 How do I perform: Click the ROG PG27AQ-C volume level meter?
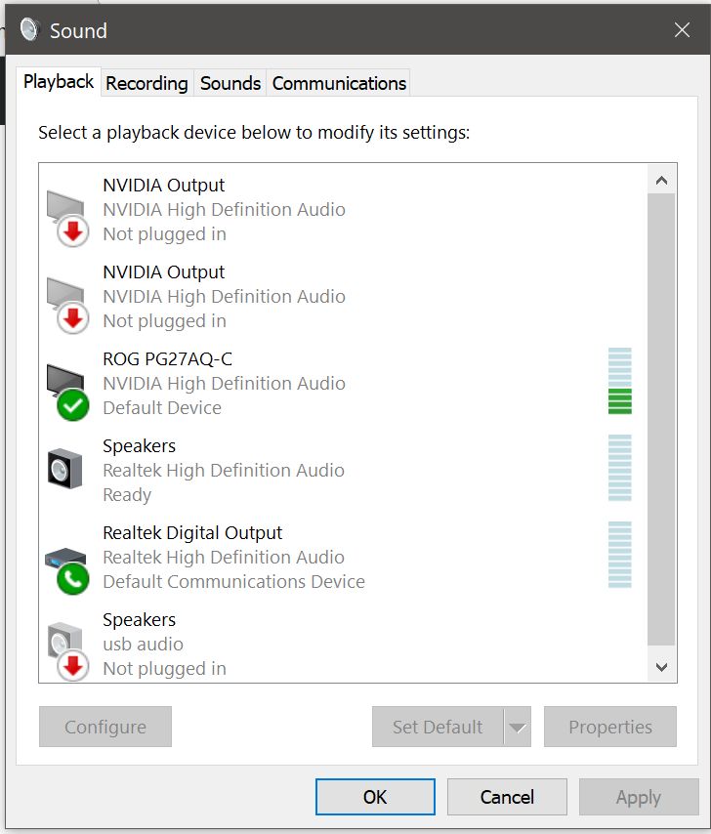tap(620, 381)
